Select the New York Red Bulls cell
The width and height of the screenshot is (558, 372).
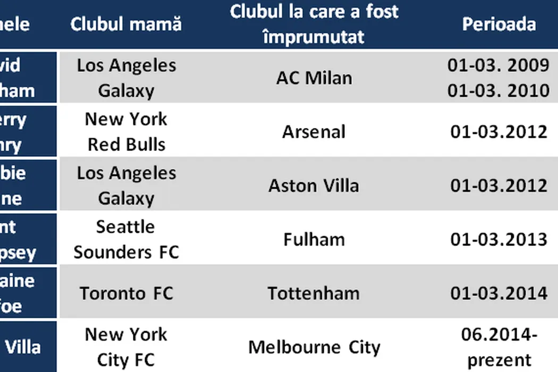tap(126, 131)
